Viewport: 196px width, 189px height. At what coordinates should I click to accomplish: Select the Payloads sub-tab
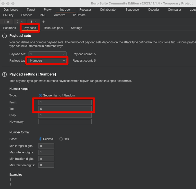tap(30, 28)
